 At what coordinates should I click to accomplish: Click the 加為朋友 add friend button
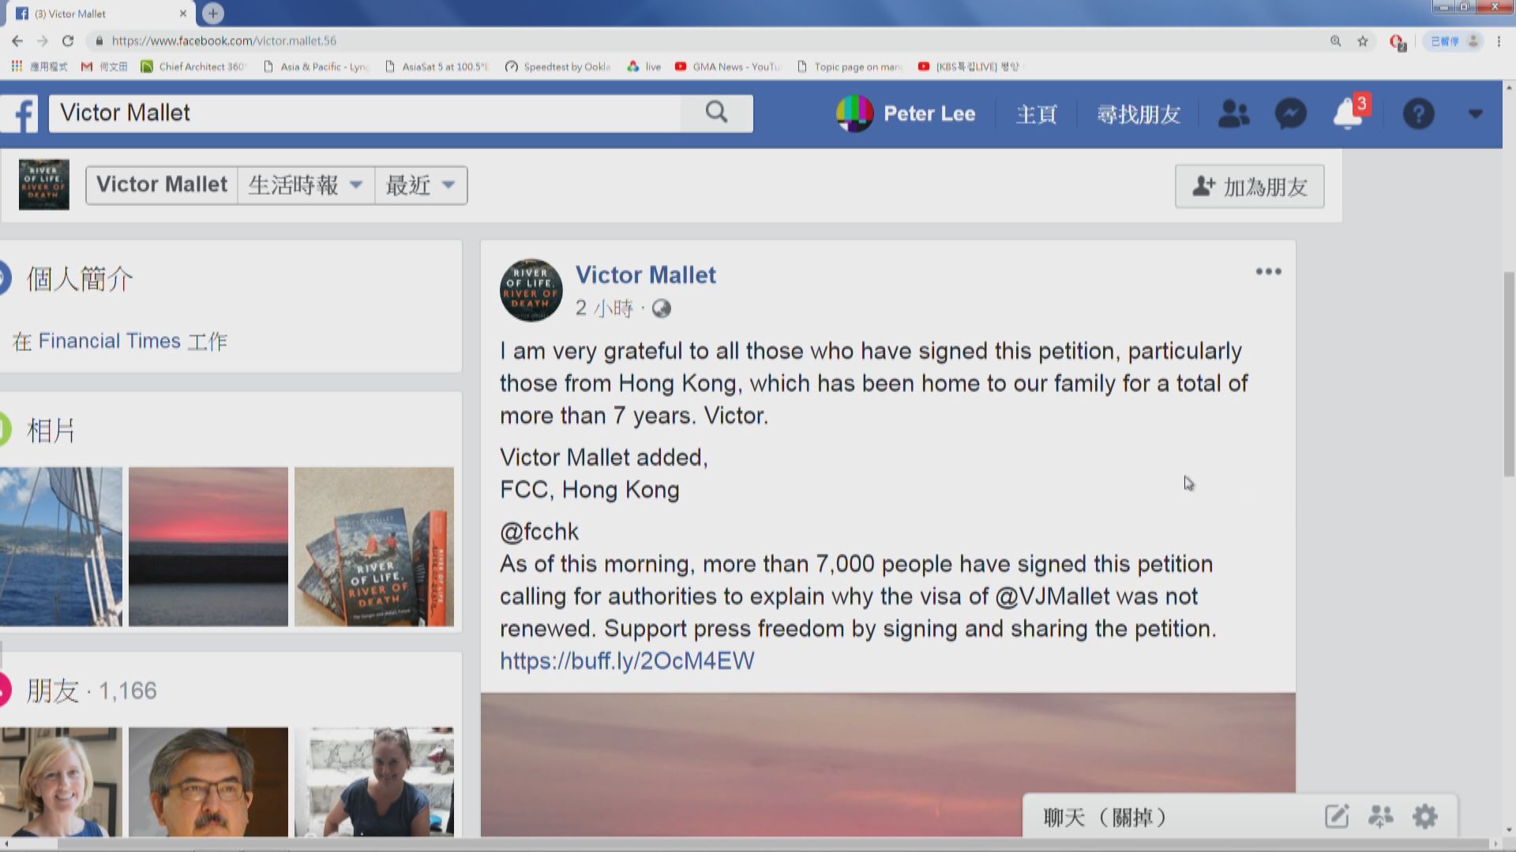(1249, 187)
